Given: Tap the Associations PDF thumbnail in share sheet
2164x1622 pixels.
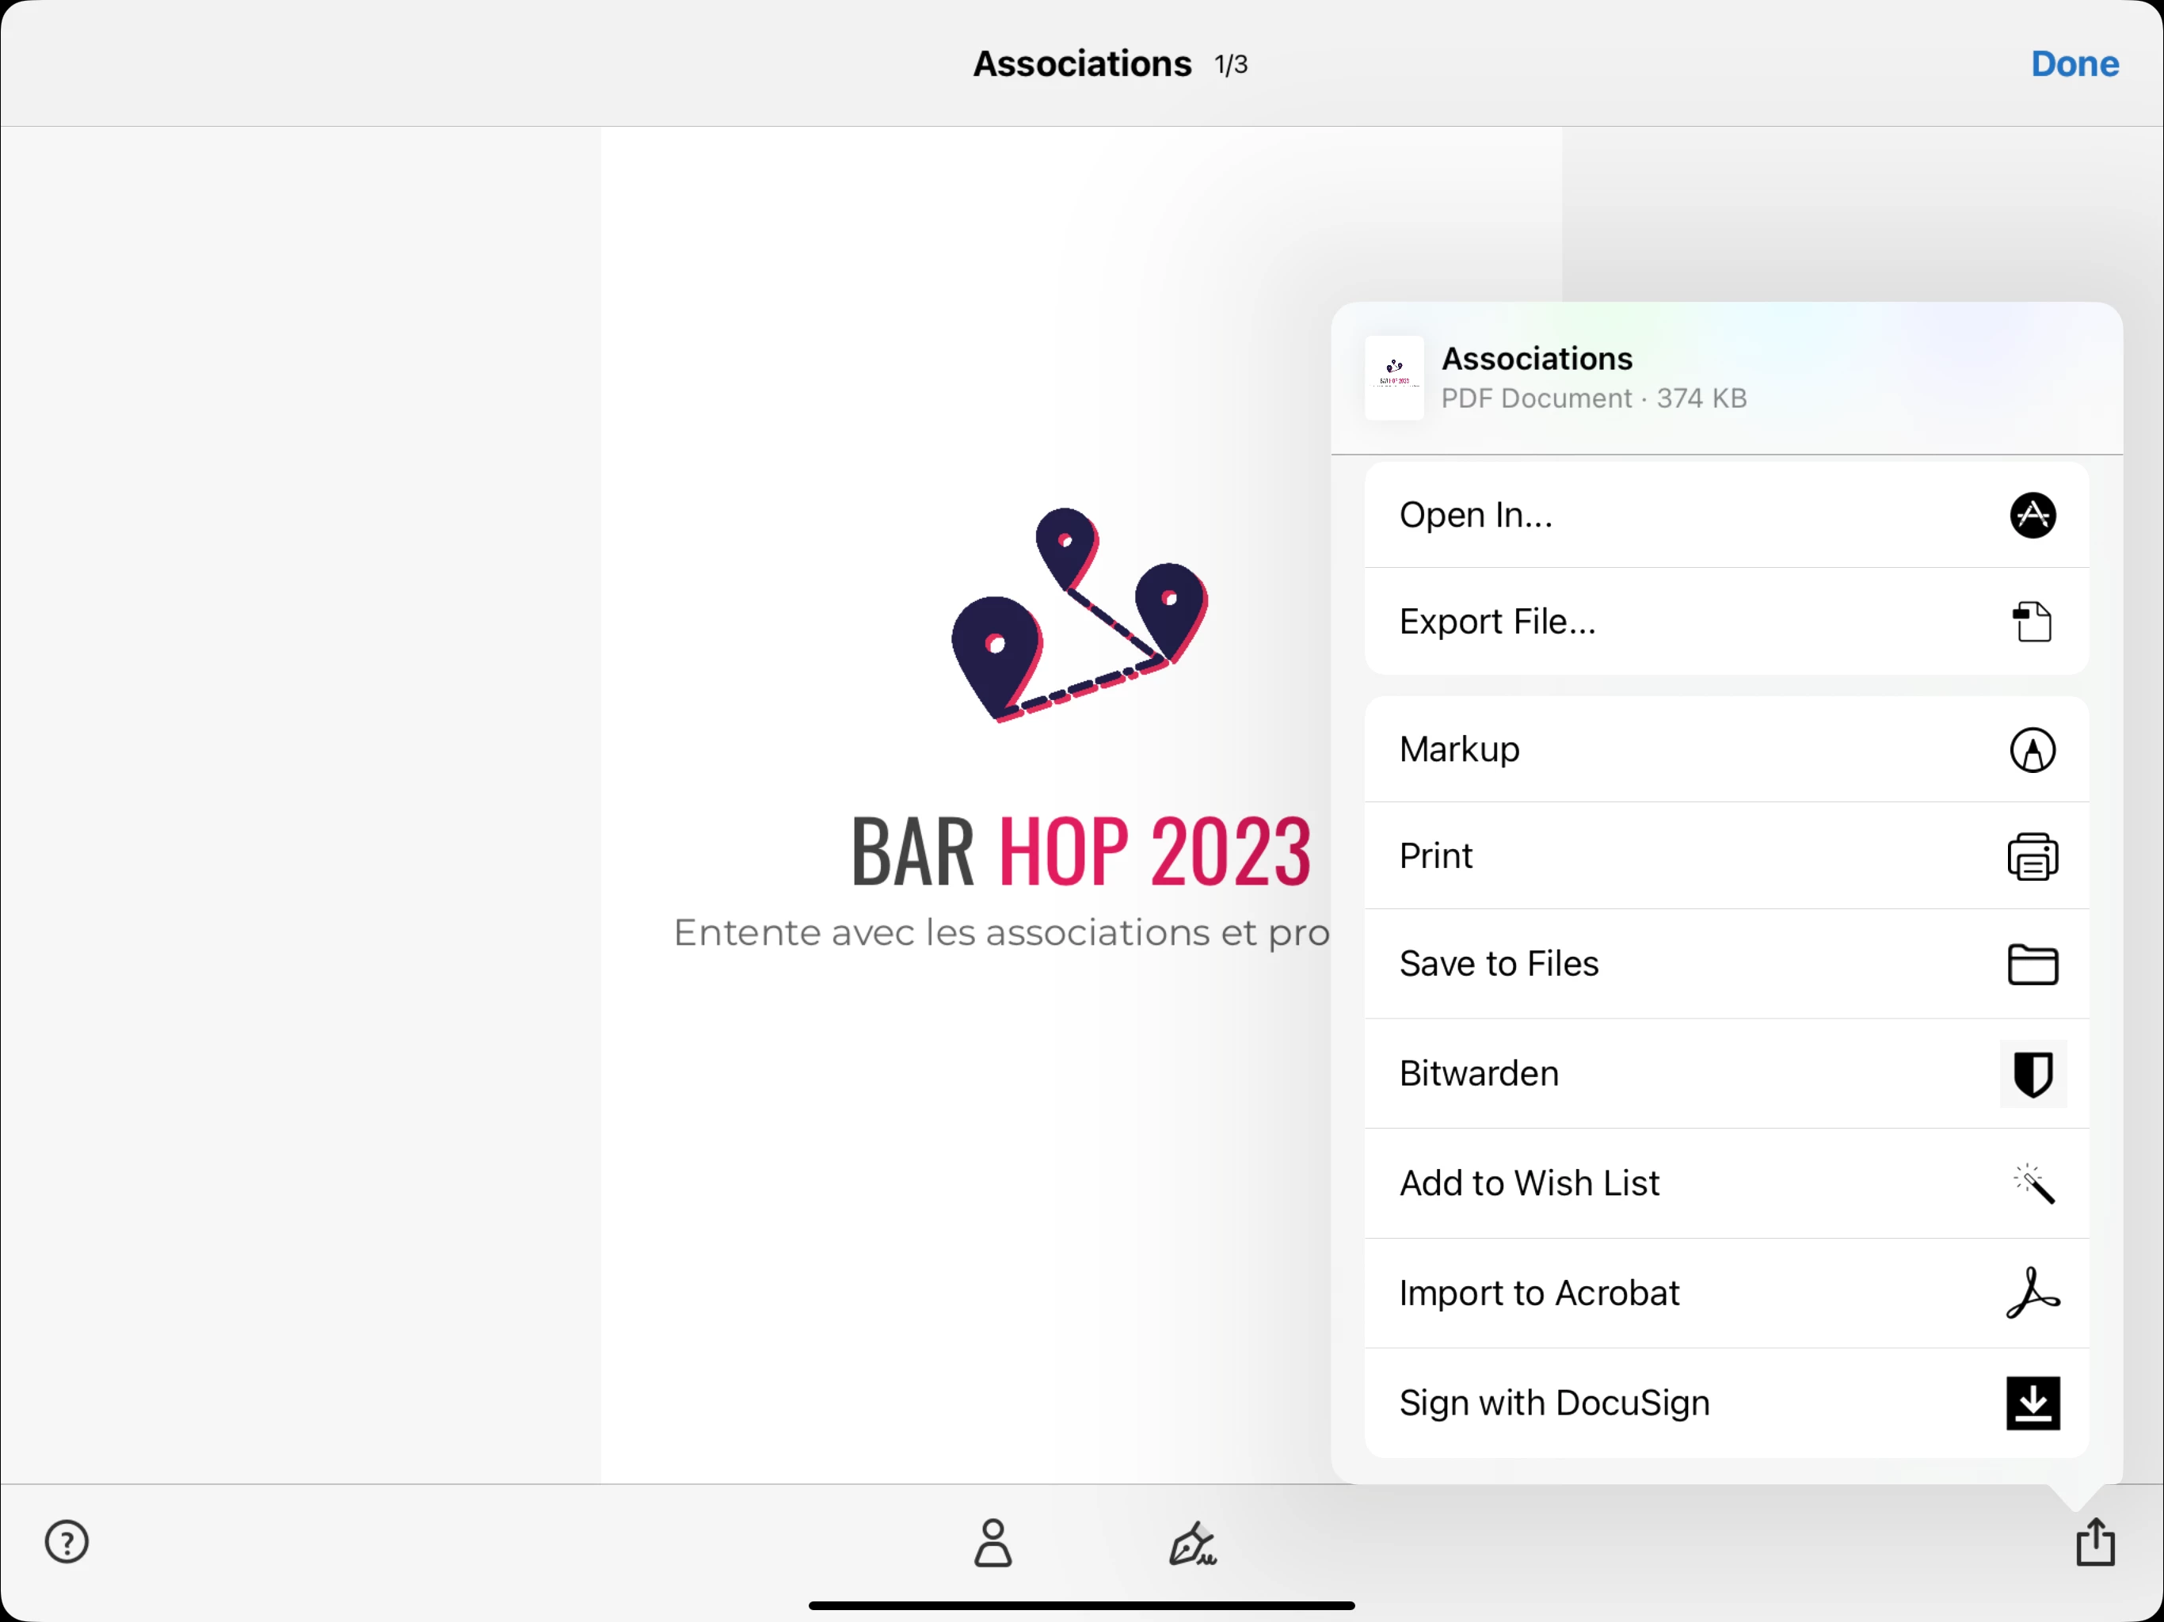Looking at the screenshot, I should (1394, 378).
